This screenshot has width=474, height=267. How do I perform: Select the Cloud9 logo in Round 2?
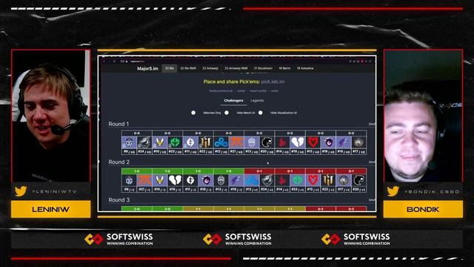click(252, 180)
